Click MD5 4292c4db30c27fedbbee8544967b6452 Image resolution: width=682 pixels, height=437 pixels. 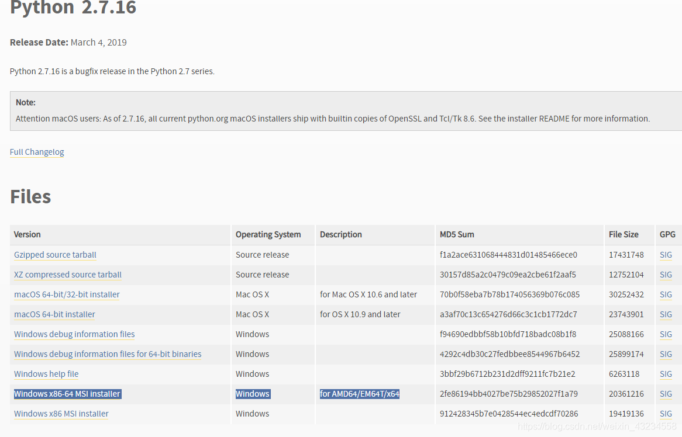pos(510,354)
